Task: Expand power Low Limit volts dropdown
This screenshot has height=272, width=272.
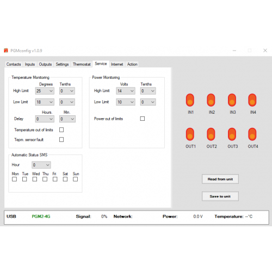Action: 126,102
